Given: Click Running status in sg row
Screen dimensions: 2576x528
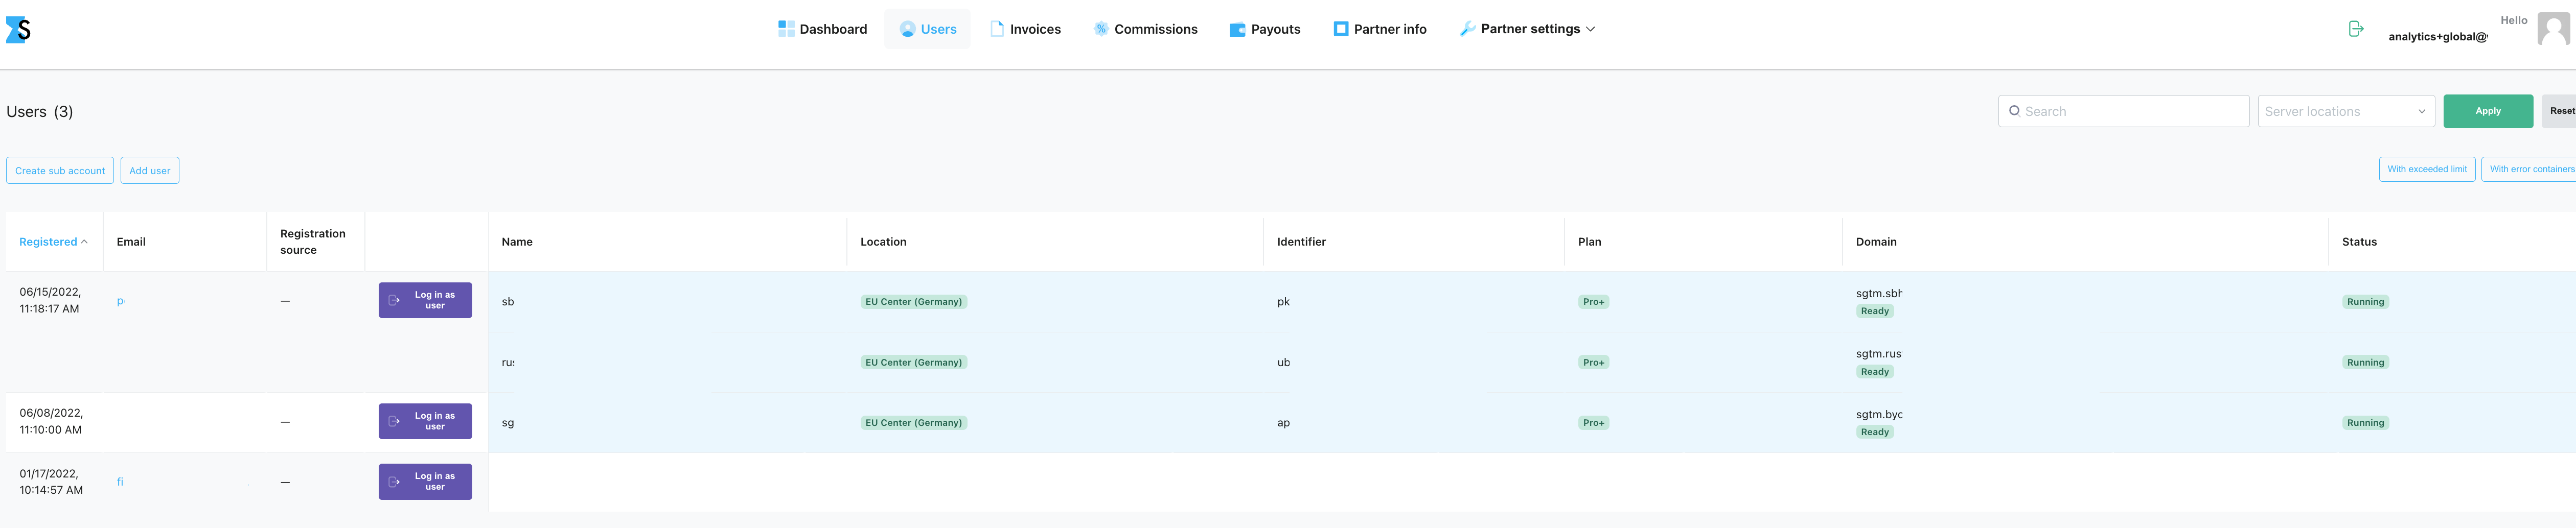Looking at the screenshot, I should [x=2365, y=423].
